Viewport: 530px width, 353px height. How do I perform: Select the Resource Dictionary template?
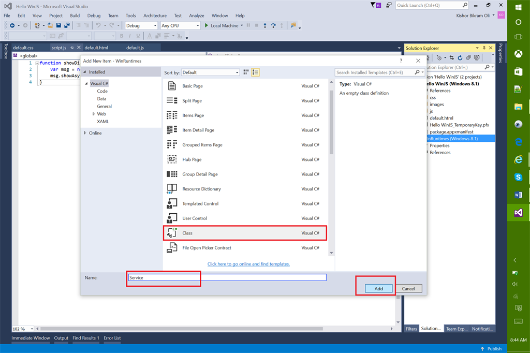(x=245, y=189)
